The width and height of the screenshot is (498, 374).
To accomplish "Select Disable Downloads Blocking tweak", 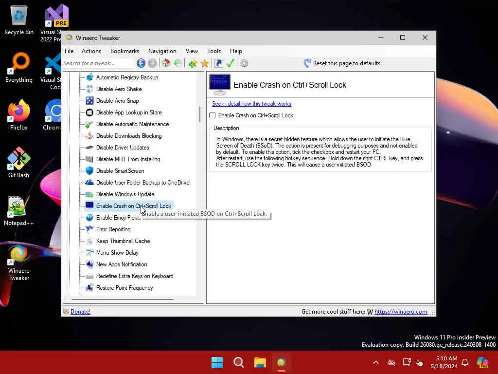I will click(128, 136).
